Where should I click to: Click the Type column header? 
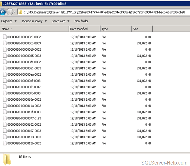coord(116,29)
